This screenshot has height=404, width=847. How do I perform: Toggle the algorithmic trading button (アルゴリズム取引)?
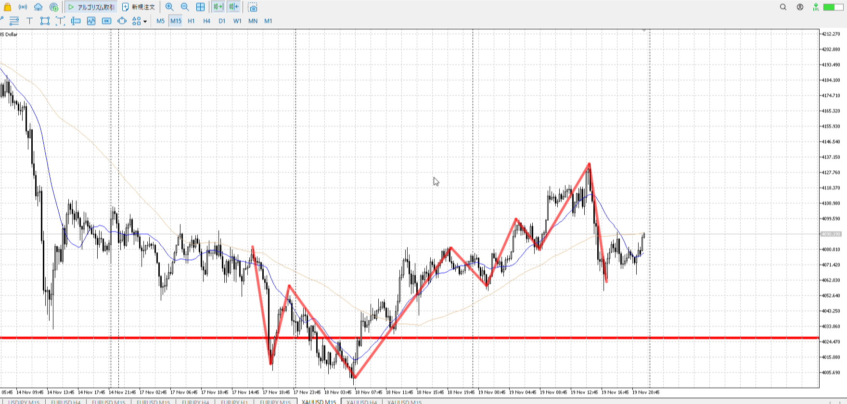(91, 7)
